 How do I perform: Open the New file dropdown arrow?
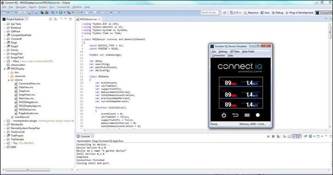pos(8,12)
